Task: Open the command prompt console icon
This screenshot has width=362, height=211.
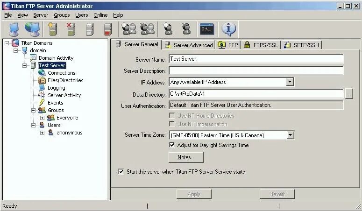Action: pyautogui.click(x=206, y=29)
